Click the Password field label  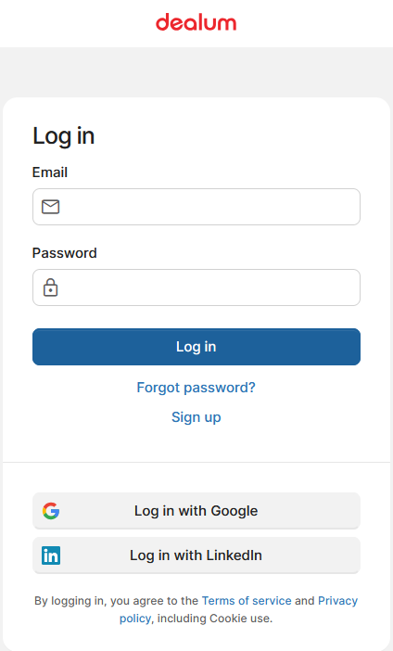point(64,253)
